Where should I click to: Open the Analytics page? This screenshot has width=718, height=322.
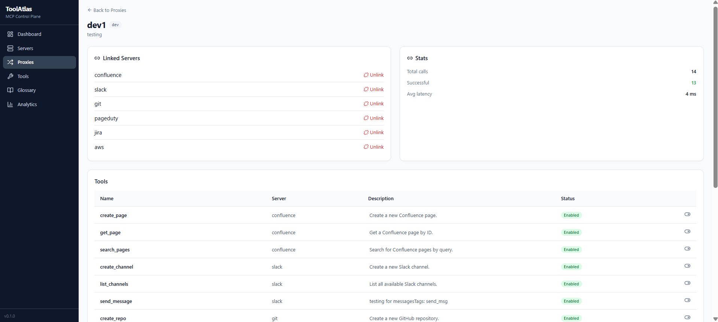(x=39, y=104)
